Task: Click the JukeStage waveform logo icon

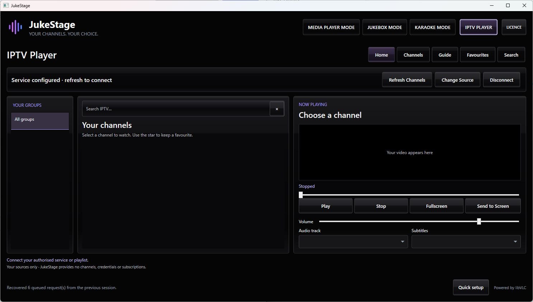Action: pyautogui.click(x=15, y=27)
